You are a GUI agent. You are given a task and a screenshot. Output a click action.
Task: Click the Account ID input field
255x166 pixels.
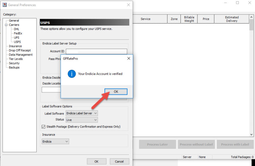pos(96,51)
